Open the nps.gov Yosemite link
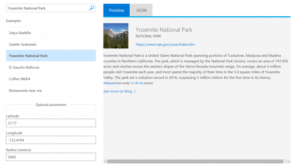 [165, 45]
